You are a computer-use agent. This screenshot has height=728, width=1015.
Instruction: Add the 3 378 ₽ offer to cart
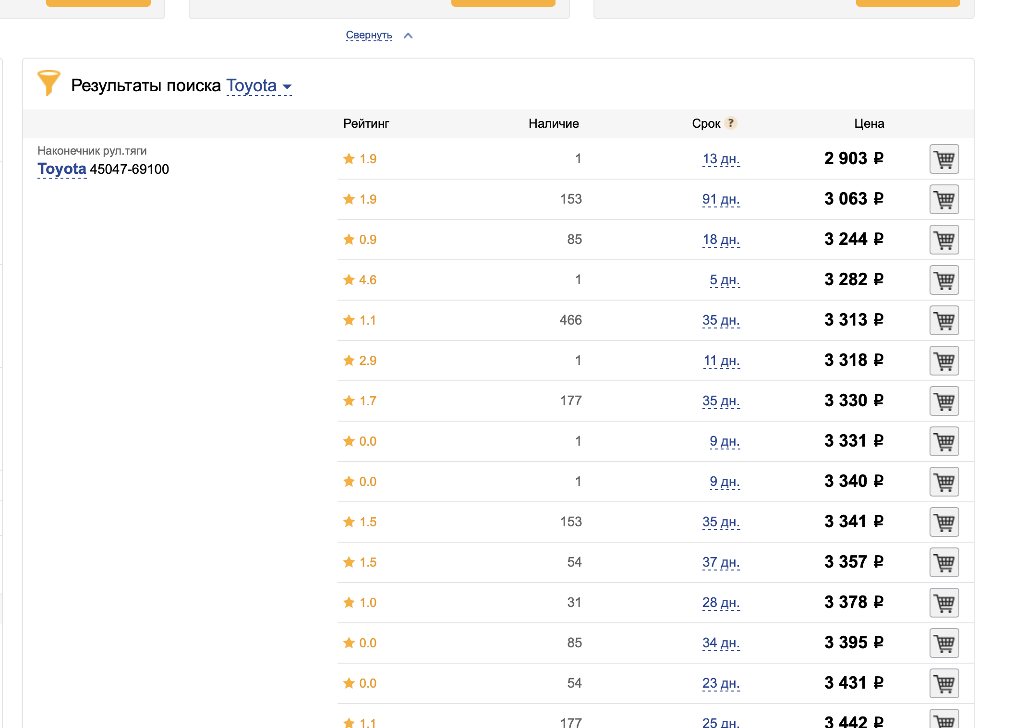[x=944, y=603]
